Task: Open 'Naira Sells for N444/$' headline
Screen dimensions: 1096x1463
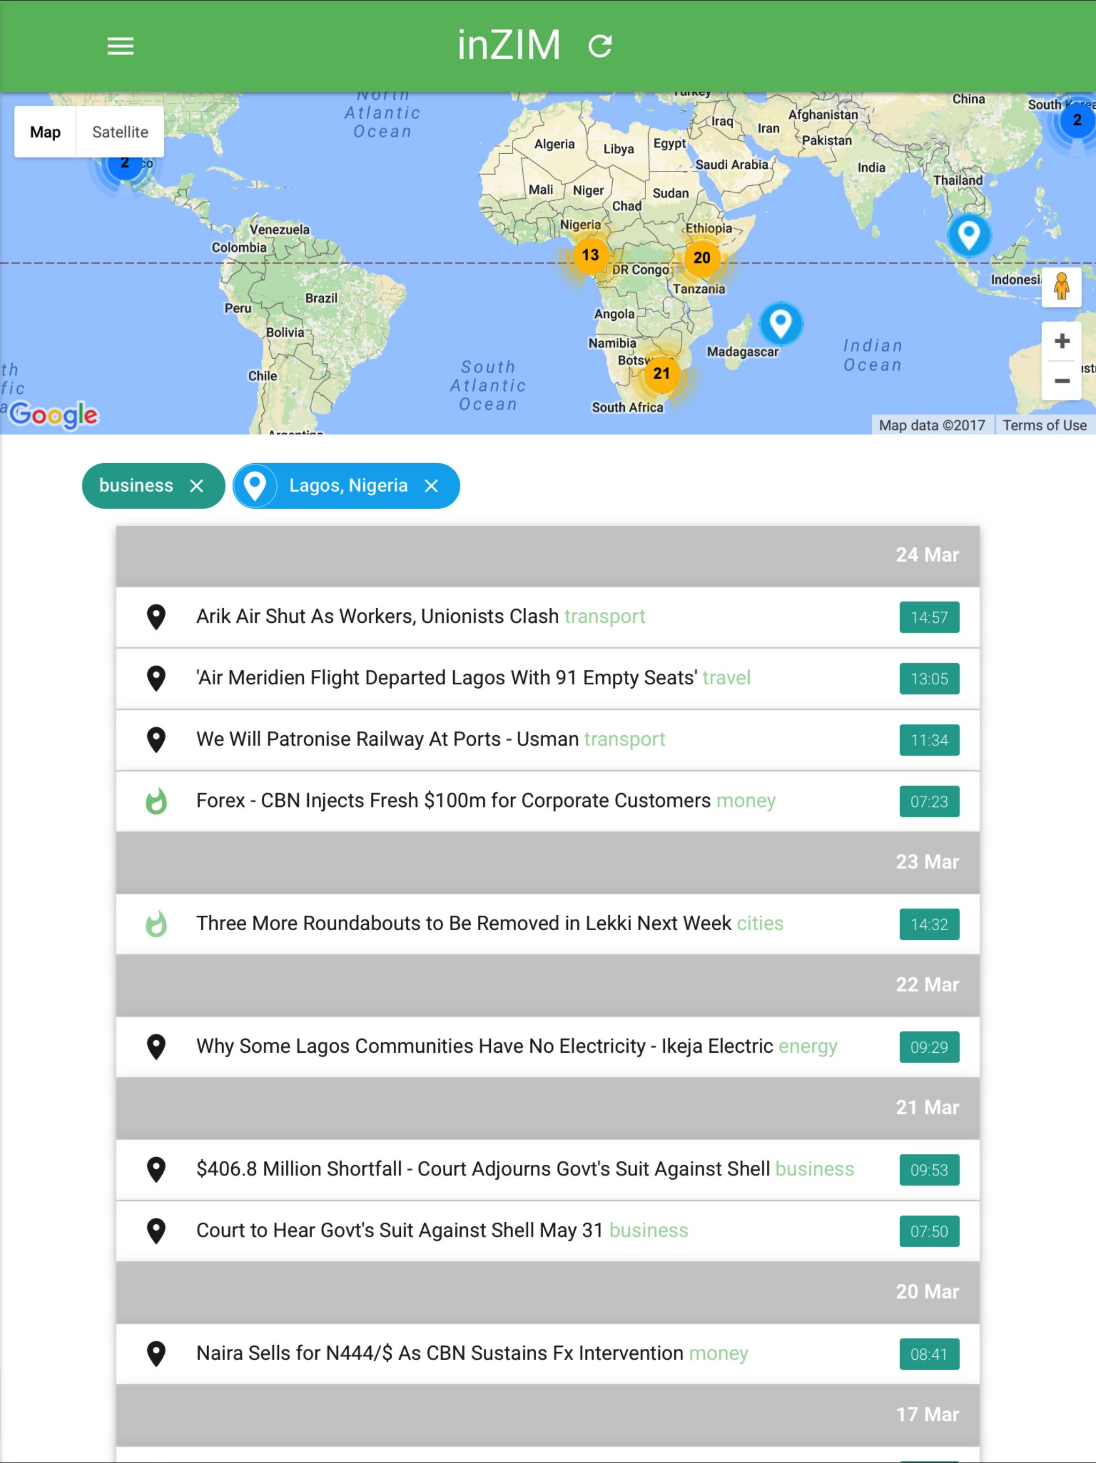Action: tap(439, 1353)
